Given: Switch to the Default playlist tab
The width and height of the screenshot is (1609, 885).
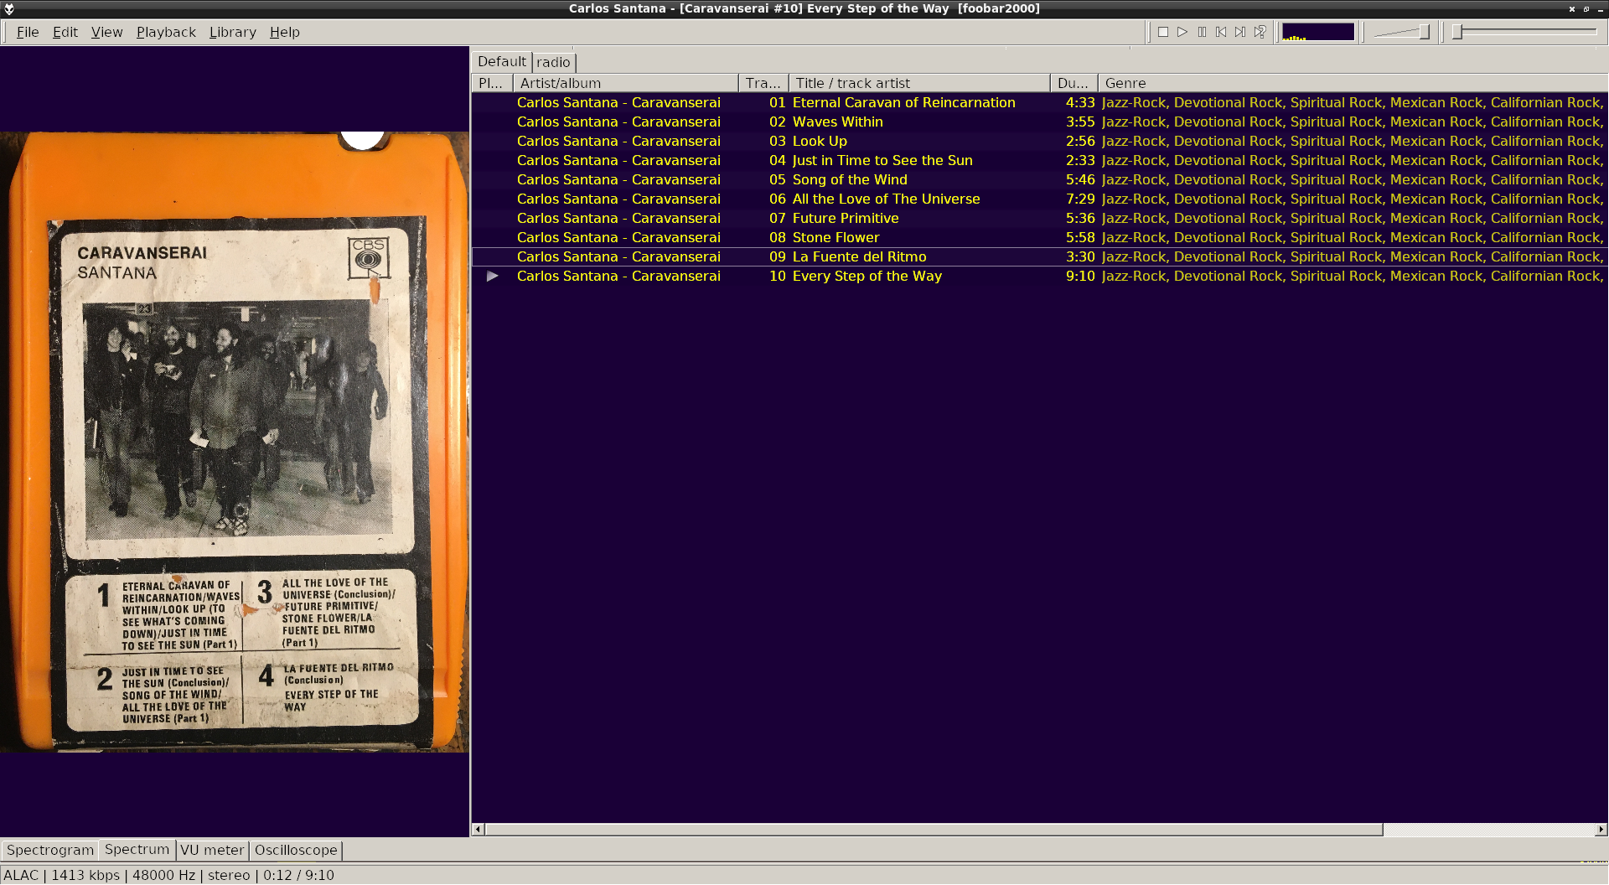Looking at the screenshot, I should [501, 61].
